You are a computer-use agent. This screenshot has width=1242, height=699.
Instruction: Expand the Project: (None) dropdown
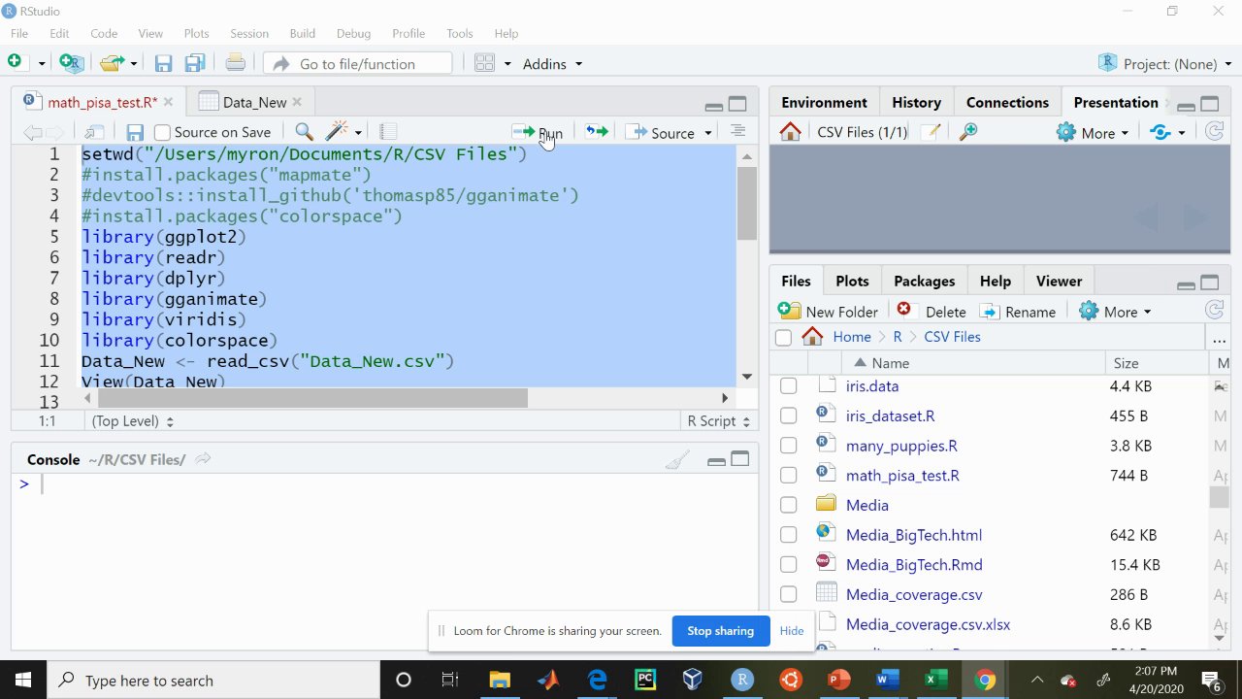coord(1169,64)
